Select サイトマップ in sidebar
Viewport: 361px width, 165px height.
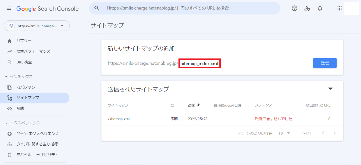pos(35,98)
